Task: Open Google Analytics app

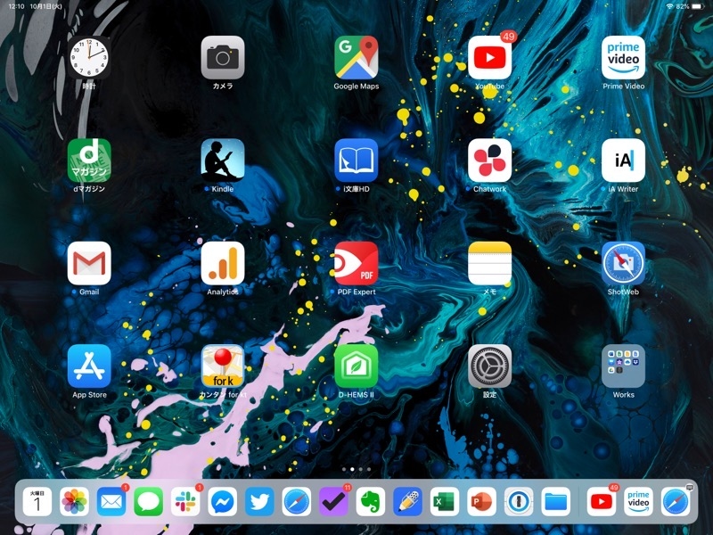Action: pyautogui.click(x=223, y=263)
